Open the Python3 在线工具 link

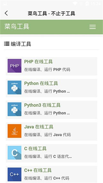[42, 105]
